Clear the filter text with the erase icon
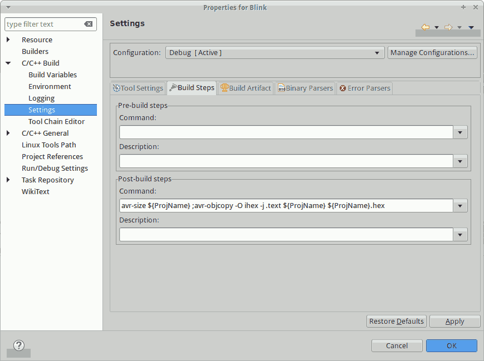 click(x=89, y=24)
